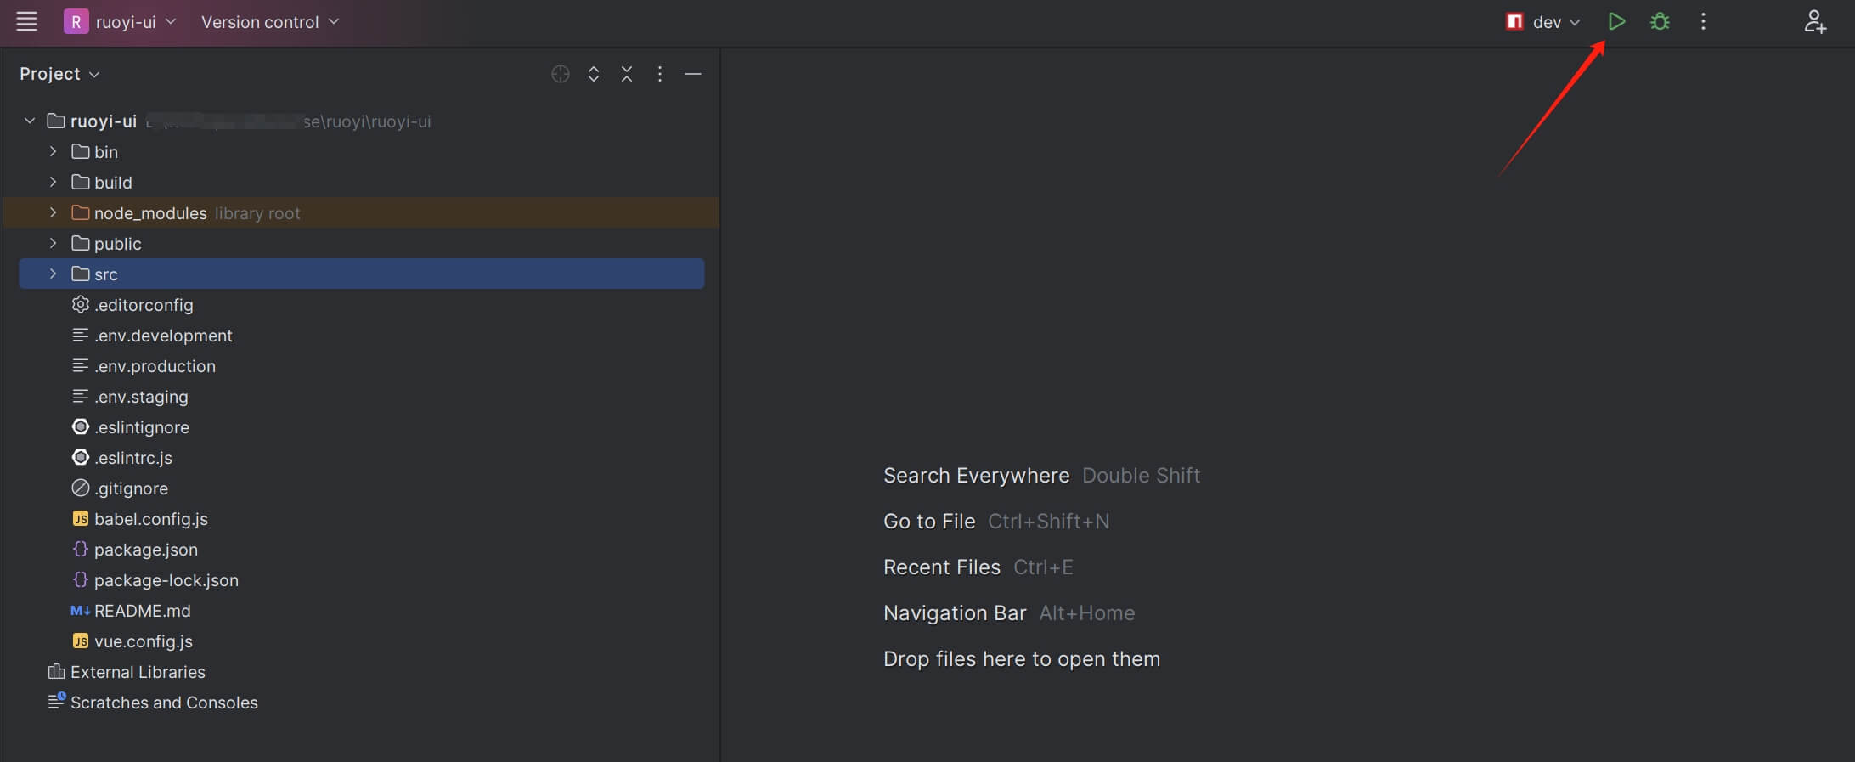Select the src folder row
Screen dimensions: 1855x762
click(x=362, y=274)
